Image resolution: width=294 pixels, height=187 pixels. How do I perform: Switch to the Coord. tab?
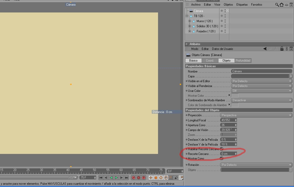[210, 61]
